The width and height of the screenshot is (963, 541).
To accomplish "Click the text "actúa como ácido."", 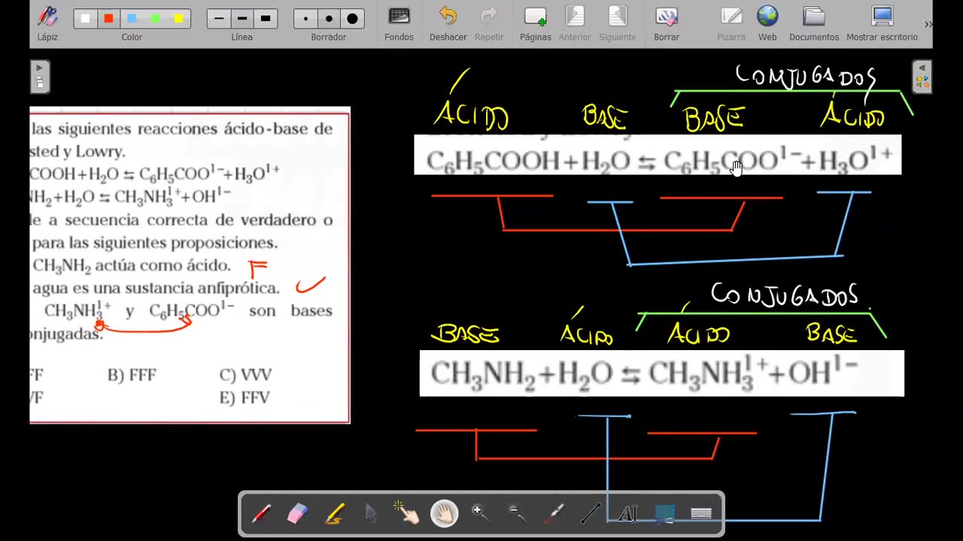I will (163, 265).
